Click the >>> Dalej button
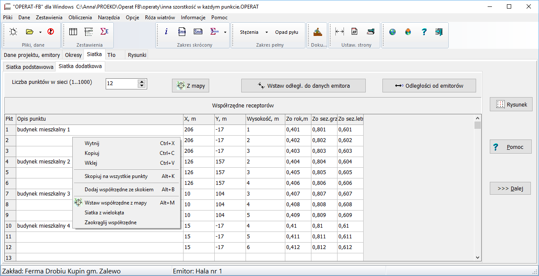The width and height of the screenshot is (539, 276). [x=511, y=188]
